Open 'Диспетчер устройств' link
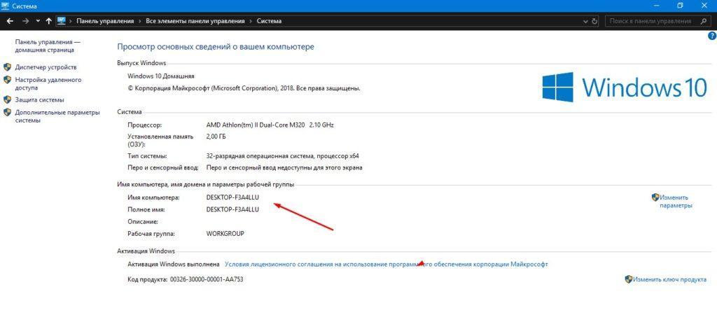Viewport: 717px width, 322px height. [46, 67]
